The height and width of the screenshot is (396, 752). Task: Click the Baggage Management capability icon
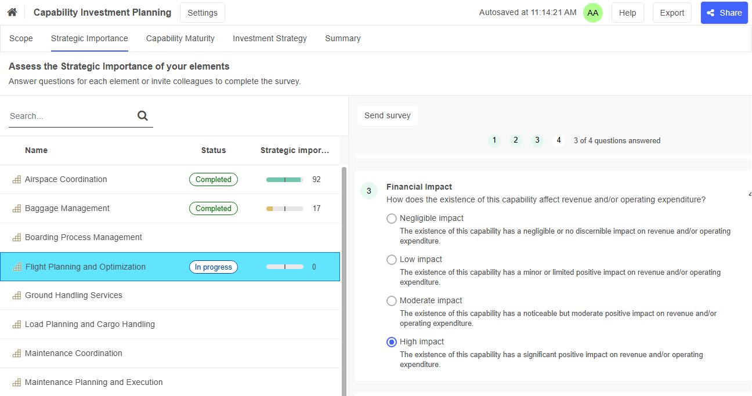coord(17,209)
